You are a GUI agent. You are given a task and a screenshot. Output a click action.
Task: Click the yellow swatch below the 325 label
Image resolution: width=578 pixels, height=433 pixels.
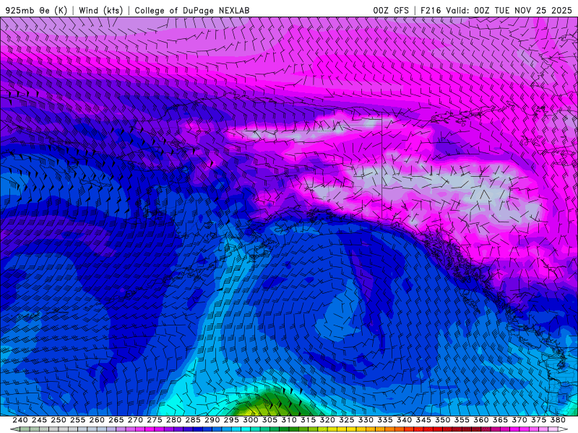(351, 429)
